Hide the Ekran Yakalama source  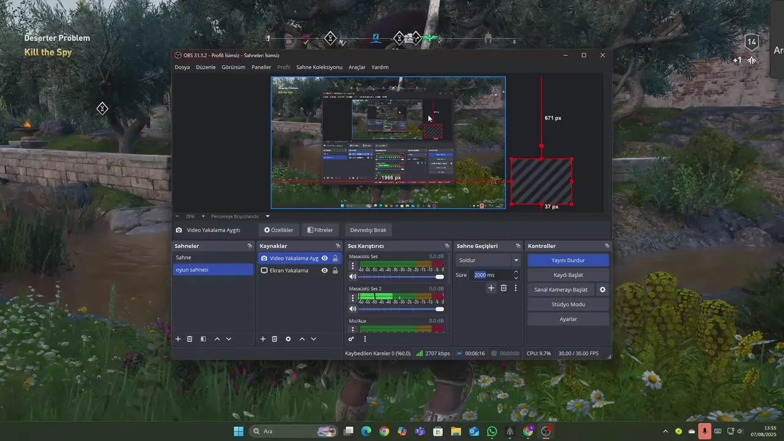[325, 270]
